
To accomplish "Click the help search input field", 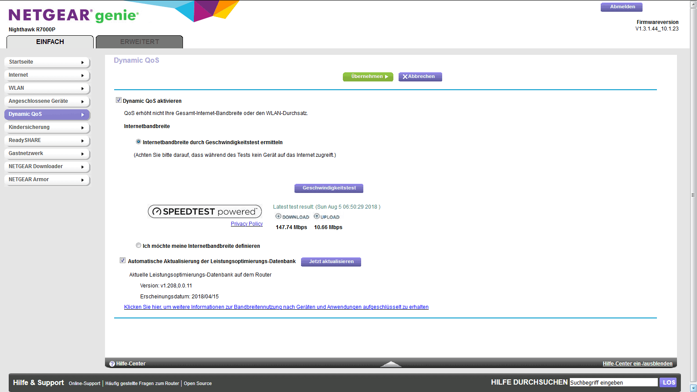I will click(x=613, y=382).
